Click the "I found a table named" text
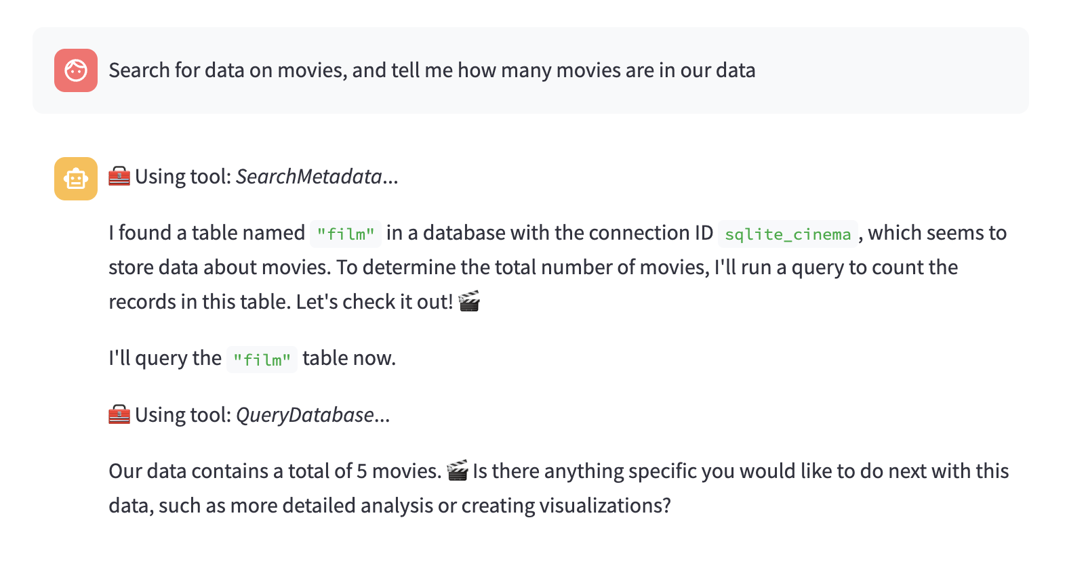 coord(207,233)
